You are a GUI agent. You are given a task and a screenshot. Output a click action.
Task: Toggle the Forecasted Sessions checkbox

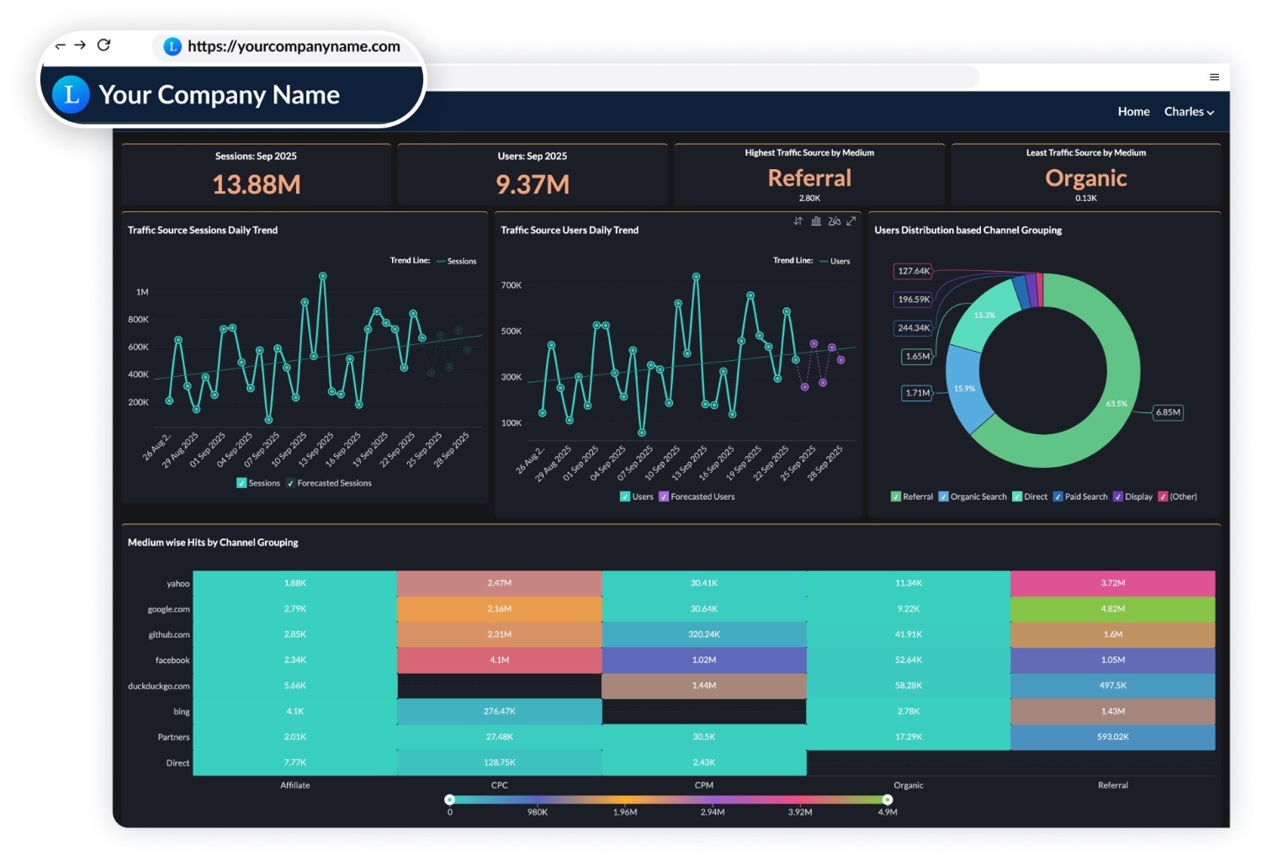290,483
